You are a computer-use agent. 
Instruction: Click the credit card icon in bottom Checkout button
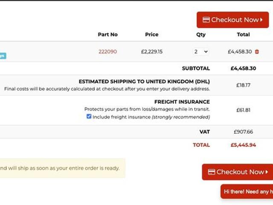[211, 172]
